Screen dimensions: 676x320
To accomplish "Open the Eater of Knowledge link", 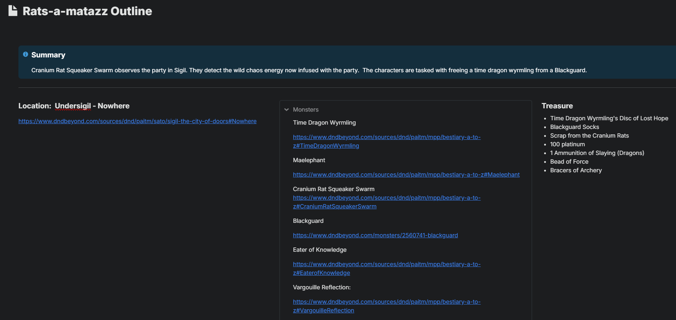I will coord(386,264).
